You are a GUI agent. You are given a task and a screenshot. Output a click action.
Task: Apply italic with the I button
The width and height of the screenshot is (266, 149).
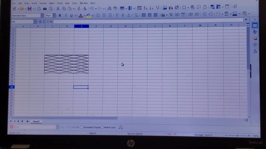point(66,16)
